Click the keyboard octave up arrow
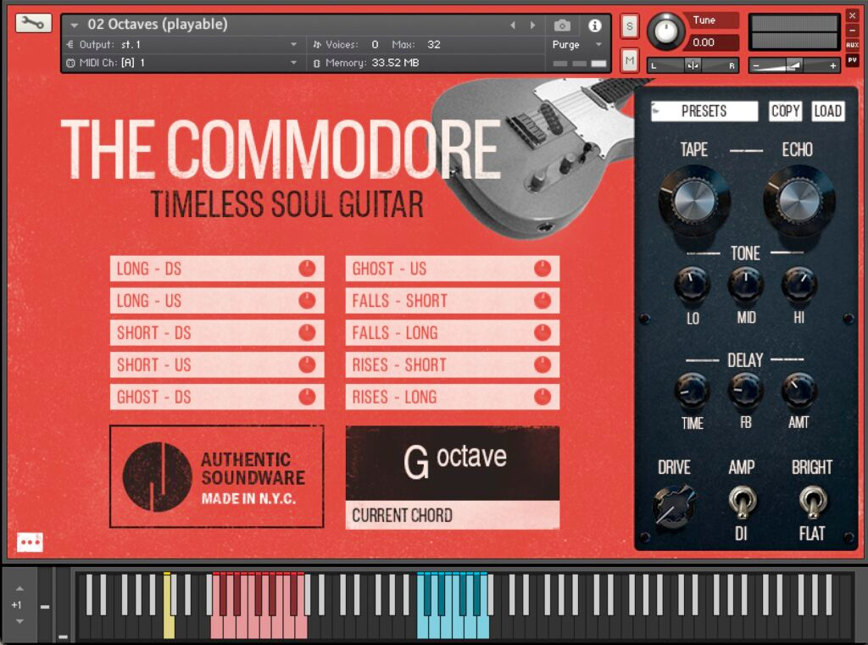Screen dimensions: 868x645 [19, 588]
